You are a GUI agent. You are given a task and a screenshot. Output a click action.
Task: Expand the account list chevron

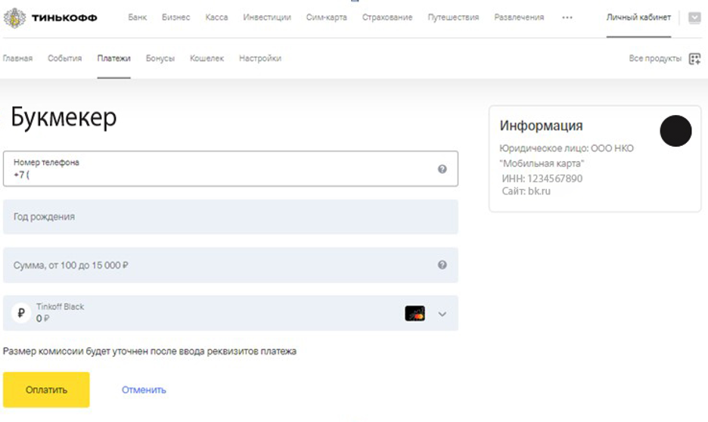pyautogui.click(x=442, y=314)
